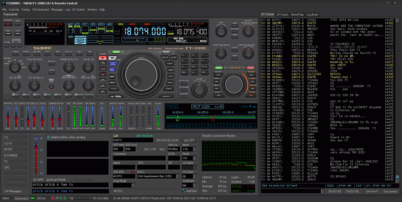Image resolution: width=402 pixels, height=202 pixels.
Task: Click the QRZ.COM lookup button
Action: (x=150, y=149)
